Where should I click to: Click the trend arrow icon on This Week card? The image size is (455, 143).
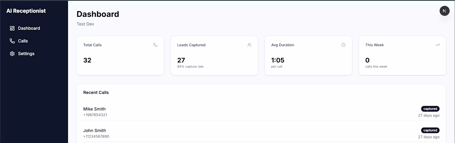pyautogui.click(x=437, y=45)
